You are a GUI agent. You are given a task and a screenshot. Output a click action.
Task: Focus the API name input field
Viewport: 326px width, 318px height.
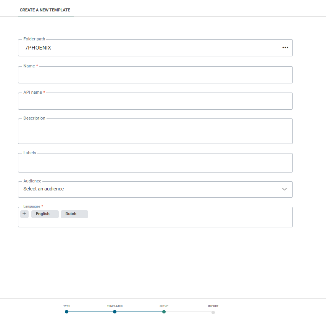pyautogui.click(x=155, y=102)
